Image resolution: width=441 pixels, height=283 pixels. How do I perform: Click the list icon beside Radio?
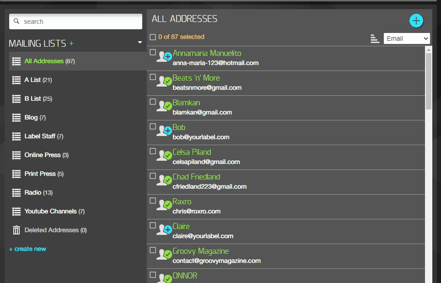(x=16, y=193)
